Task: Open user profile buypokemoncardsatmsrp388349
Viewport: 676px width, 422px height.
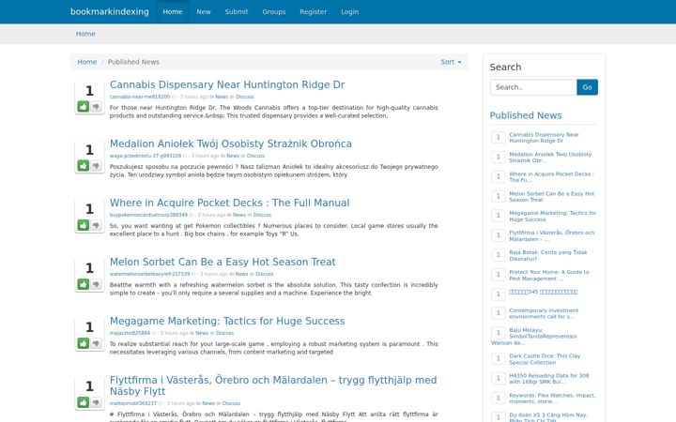Action: click(x=148, y=215)
